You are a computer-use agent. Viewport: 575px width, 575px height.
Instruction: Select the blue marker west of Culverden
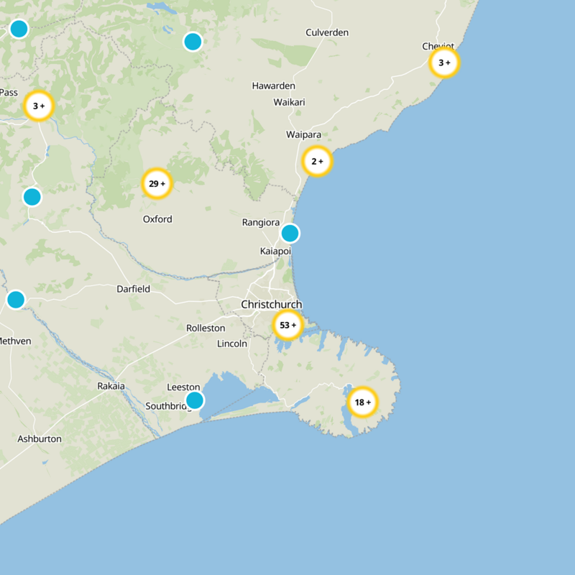(x=193, y=42)
